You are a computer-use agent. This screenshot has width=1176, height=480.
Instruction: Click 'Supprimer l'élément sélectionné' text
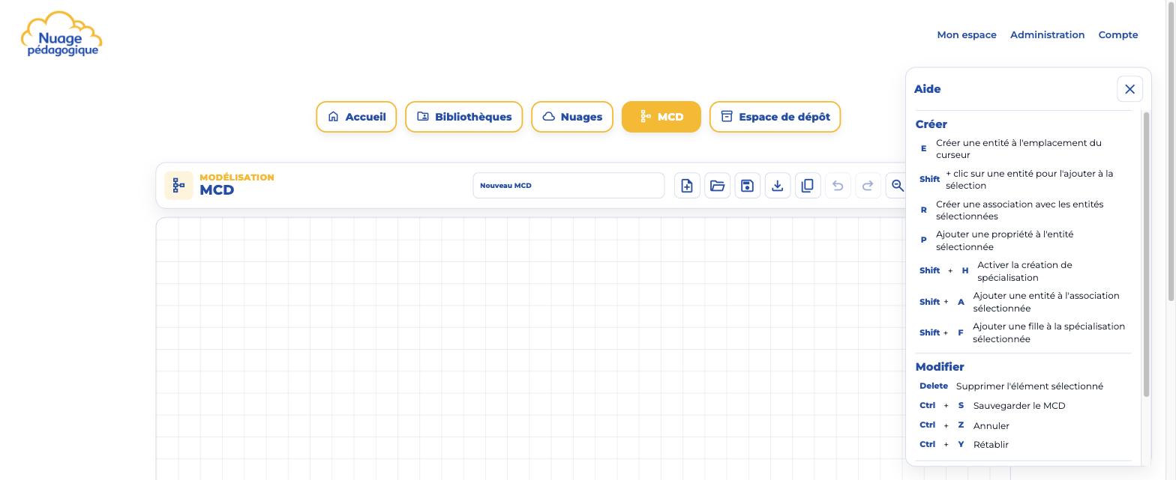click(1030, 386)
